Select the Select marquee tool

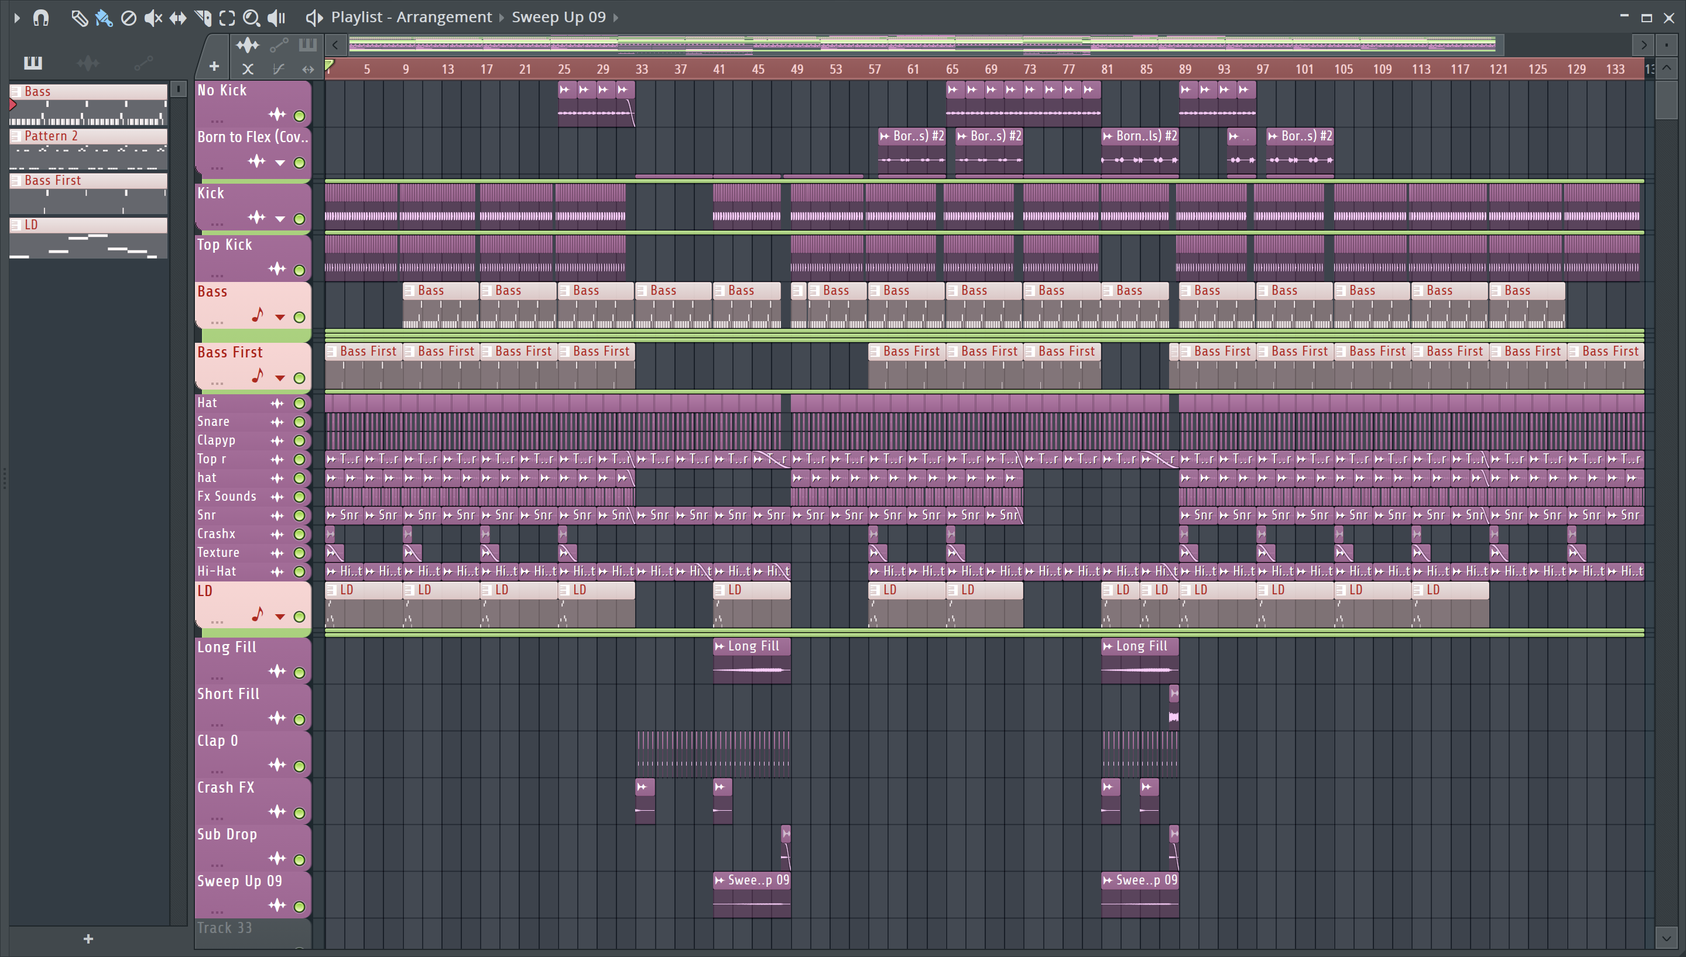click(227, 18)
